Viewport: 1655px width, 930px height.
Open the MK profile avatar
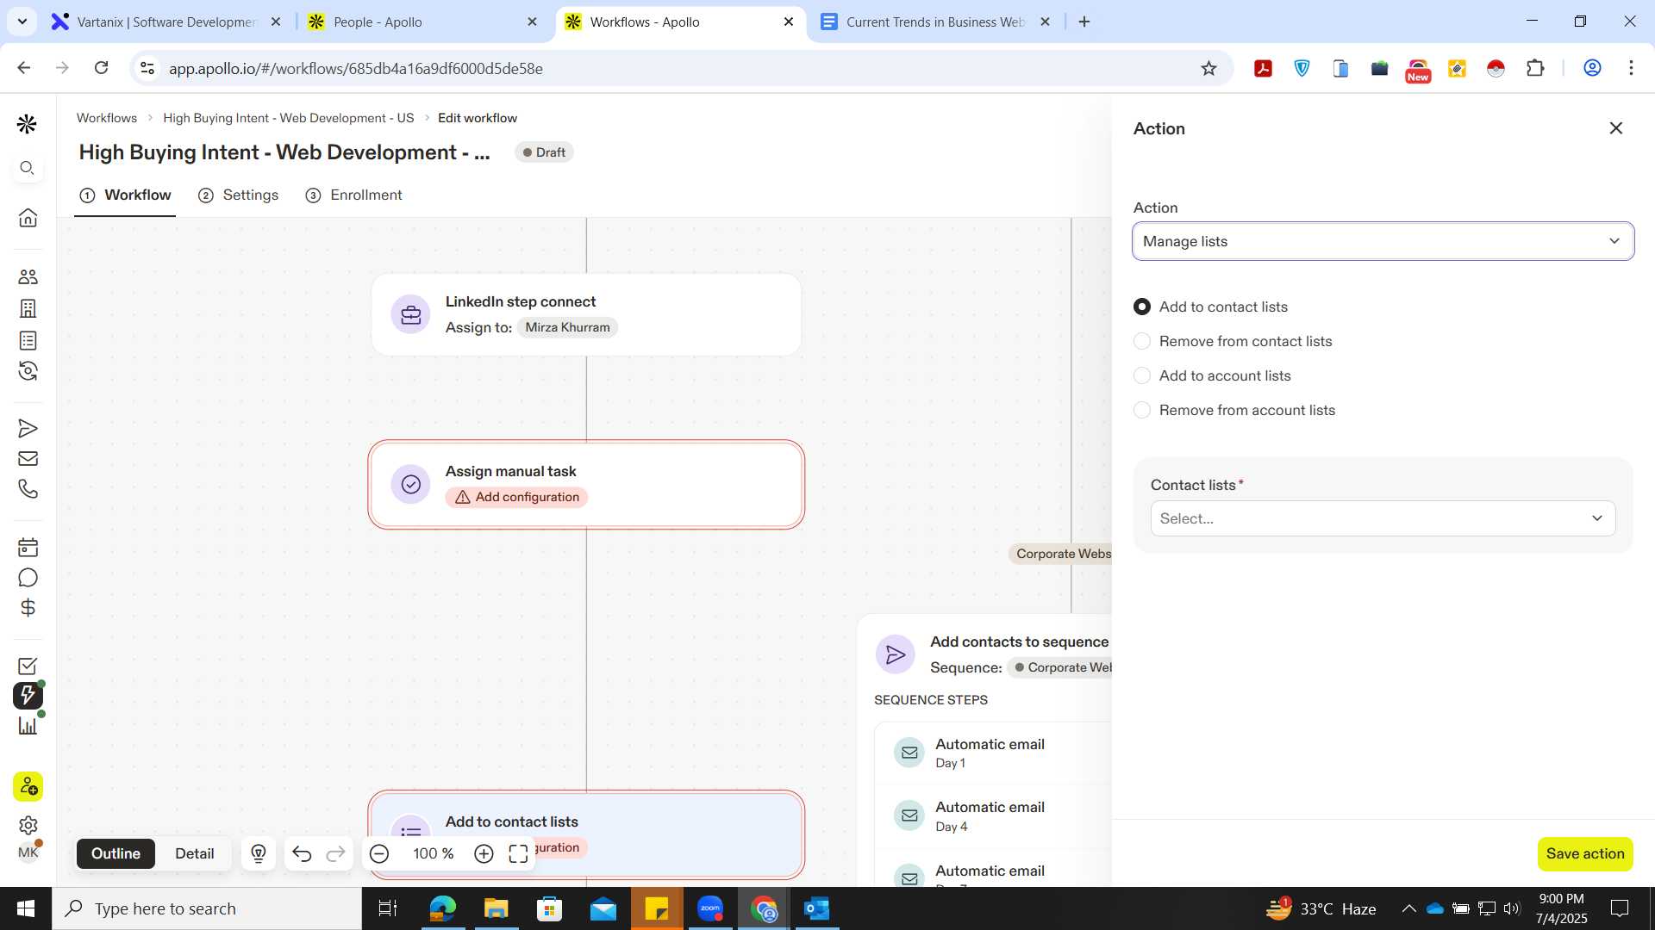pos(28,852)
